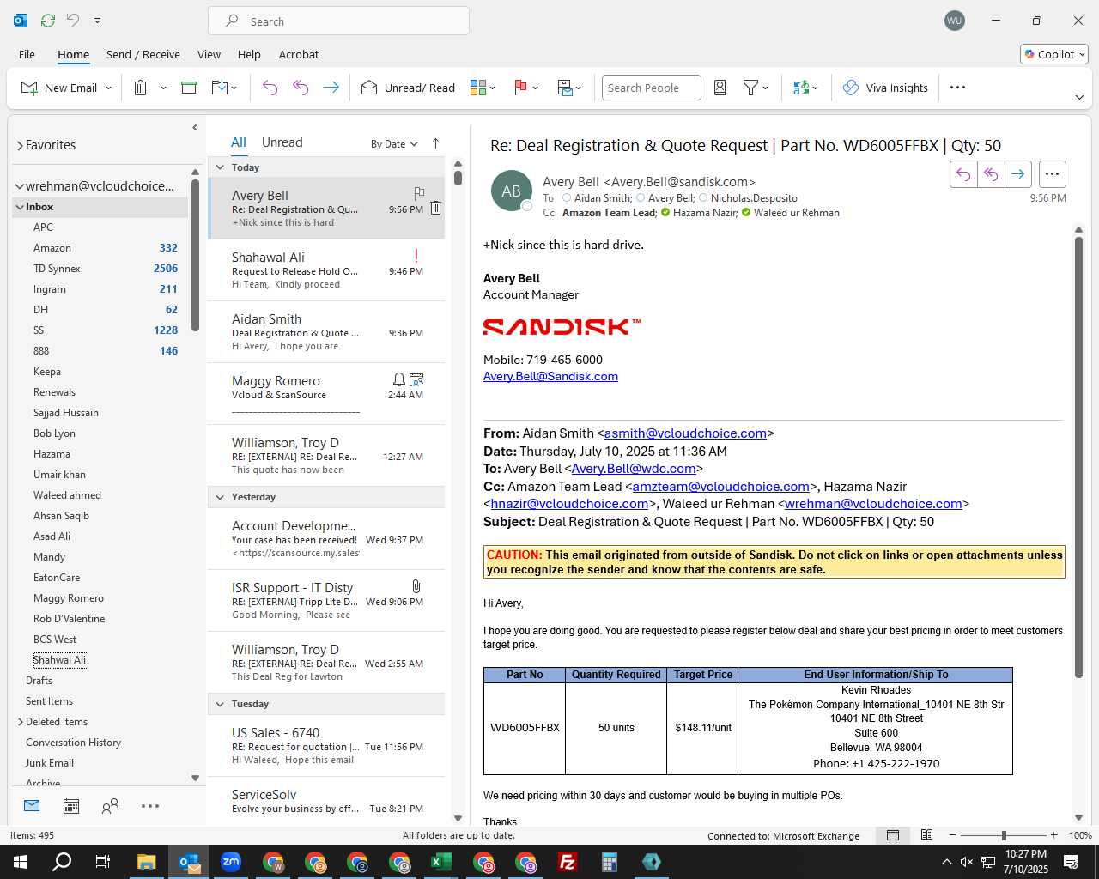Click the Translate icon in ribbon
The image size is (1099, 879).
(801, 88)
